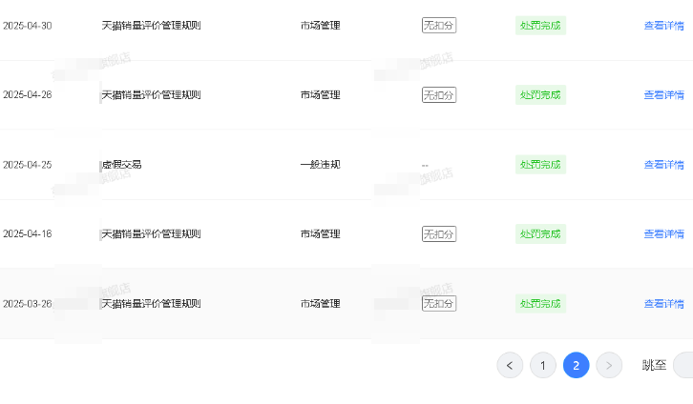
Task: Click 处罚完成 status in the 2025-03-26 row
Action: (x=540, y=304)
